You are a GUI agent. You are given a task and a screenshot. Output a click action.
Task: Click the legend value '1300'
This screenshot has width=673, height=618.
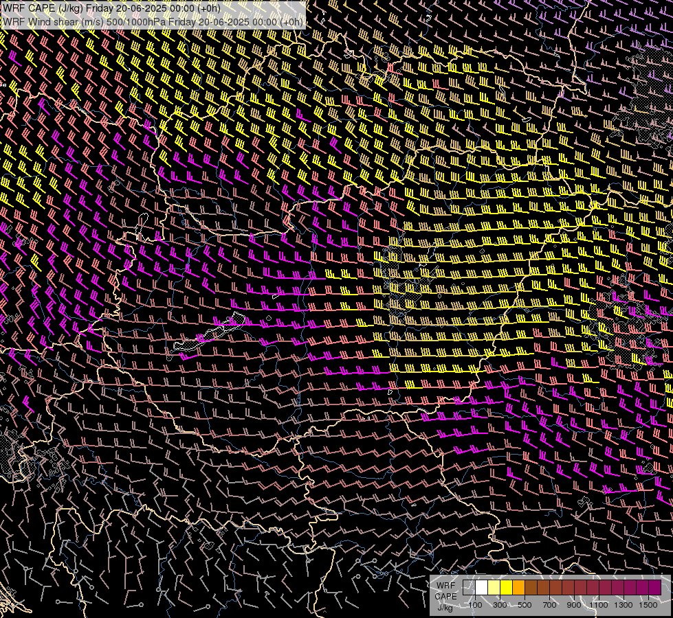point(624,605)
